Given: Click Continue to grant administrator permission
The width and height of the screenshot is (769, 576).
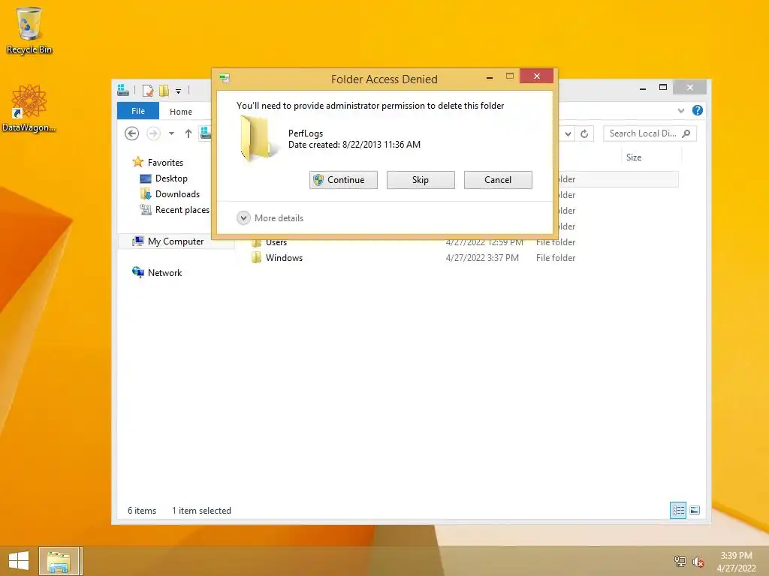Looking at the screenshot, I should pyautogui.click(x=343, y=180).
